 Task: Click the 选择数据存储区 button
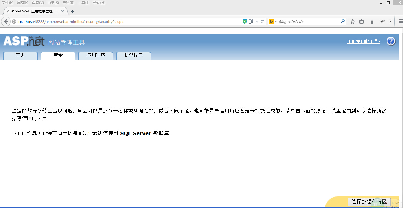[x=369, y=202]
